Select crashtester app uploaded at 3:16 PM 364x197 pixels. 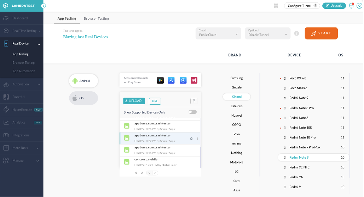click(160, 150)
